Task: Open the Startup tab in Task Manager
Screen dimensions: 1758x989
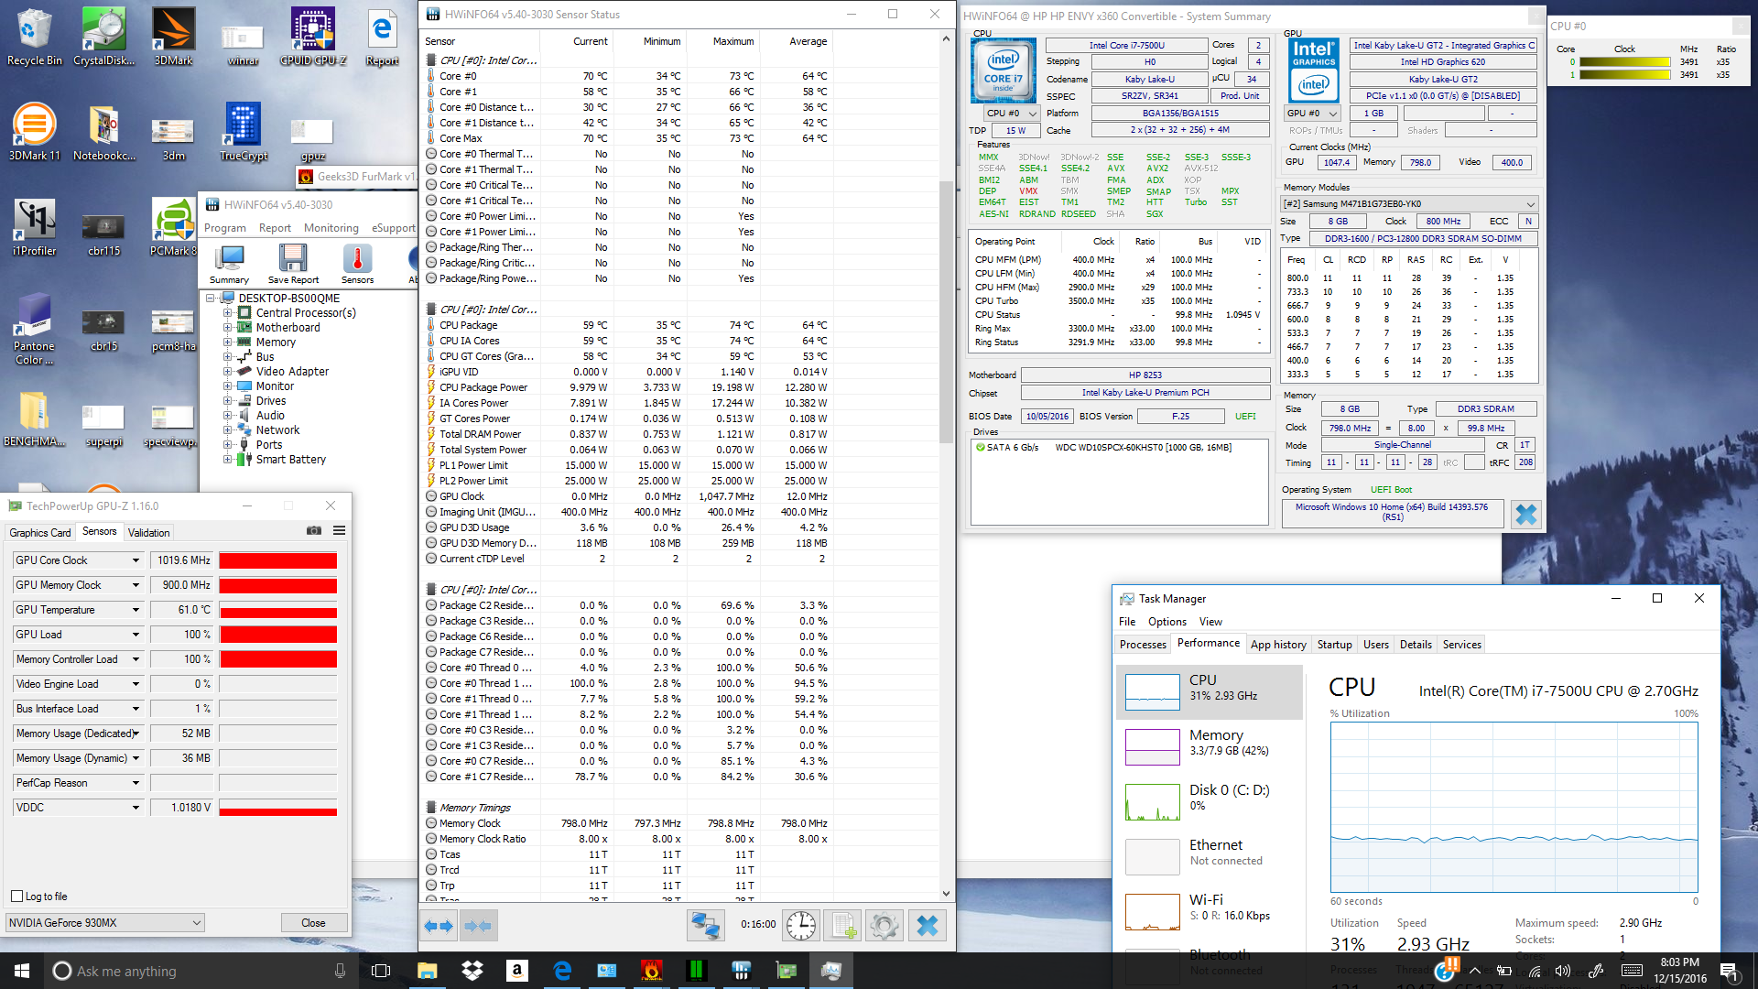Action: pos(1334,645)
